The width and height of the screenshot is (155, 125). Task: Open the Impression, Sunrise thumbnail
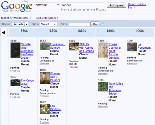[45, 46]
